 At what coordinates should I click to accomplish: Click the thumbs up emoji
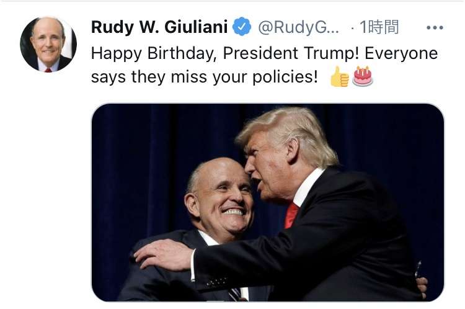click(x=339, y=77)
